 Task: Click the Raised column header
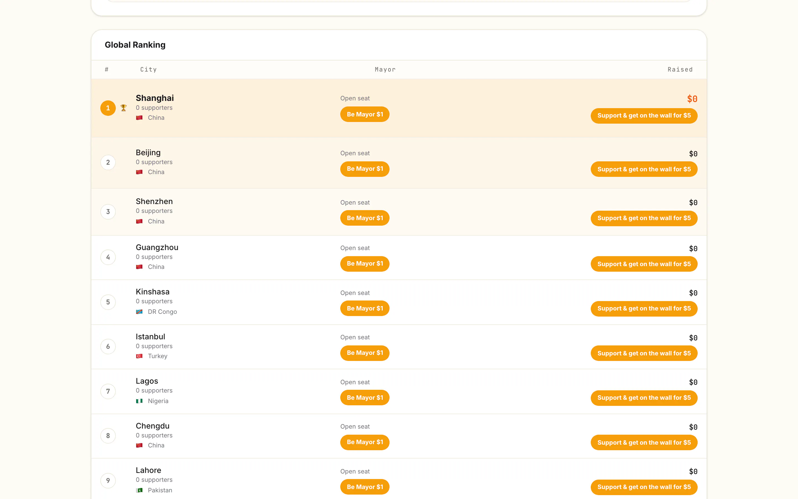pos(680,69)
